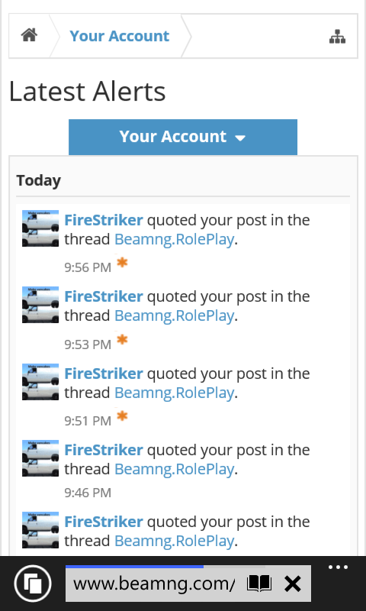Enable reading view book icon
The image size is (366, 611).
click(259, 584)
